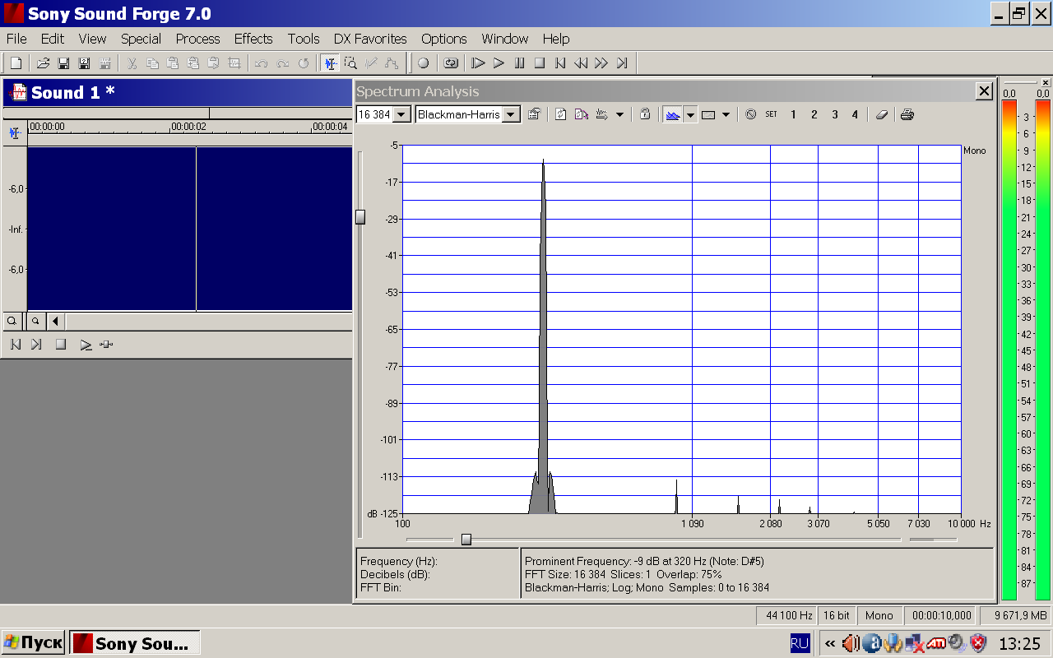Open the Process menu
The height and width of the screenshot is (658, 1053).
pos(197,39)
